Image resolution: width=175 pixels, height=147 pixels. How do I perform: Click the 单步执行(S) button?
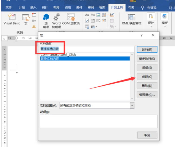(147, 59)
